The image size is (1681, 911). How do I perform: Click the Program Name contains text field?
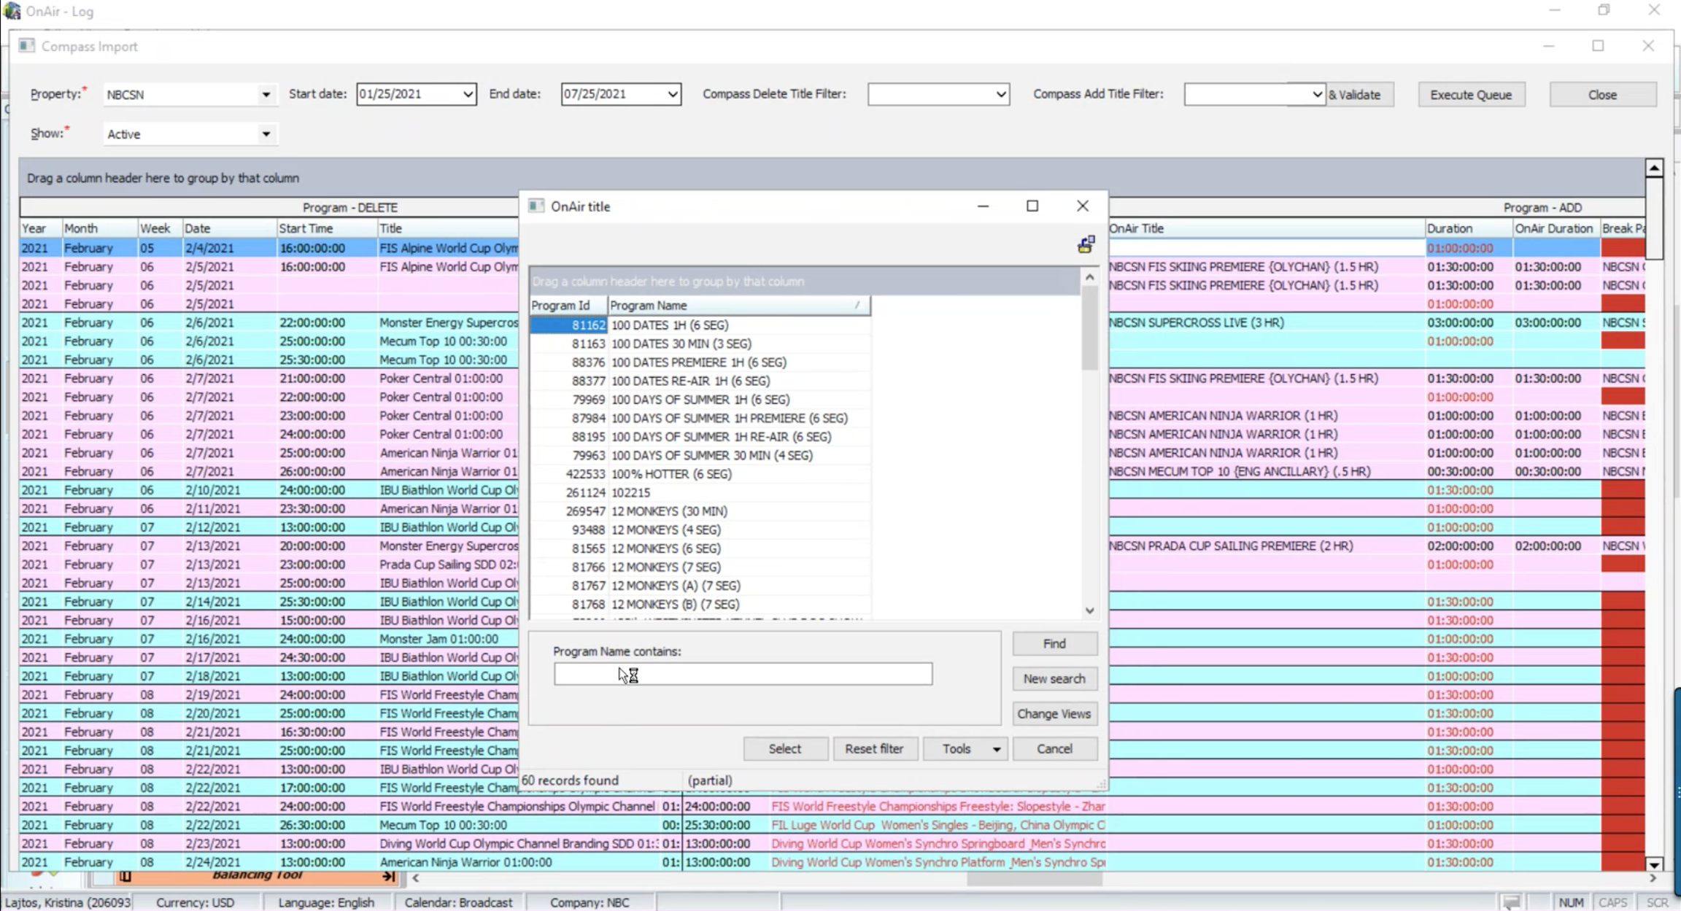(742, 674)
